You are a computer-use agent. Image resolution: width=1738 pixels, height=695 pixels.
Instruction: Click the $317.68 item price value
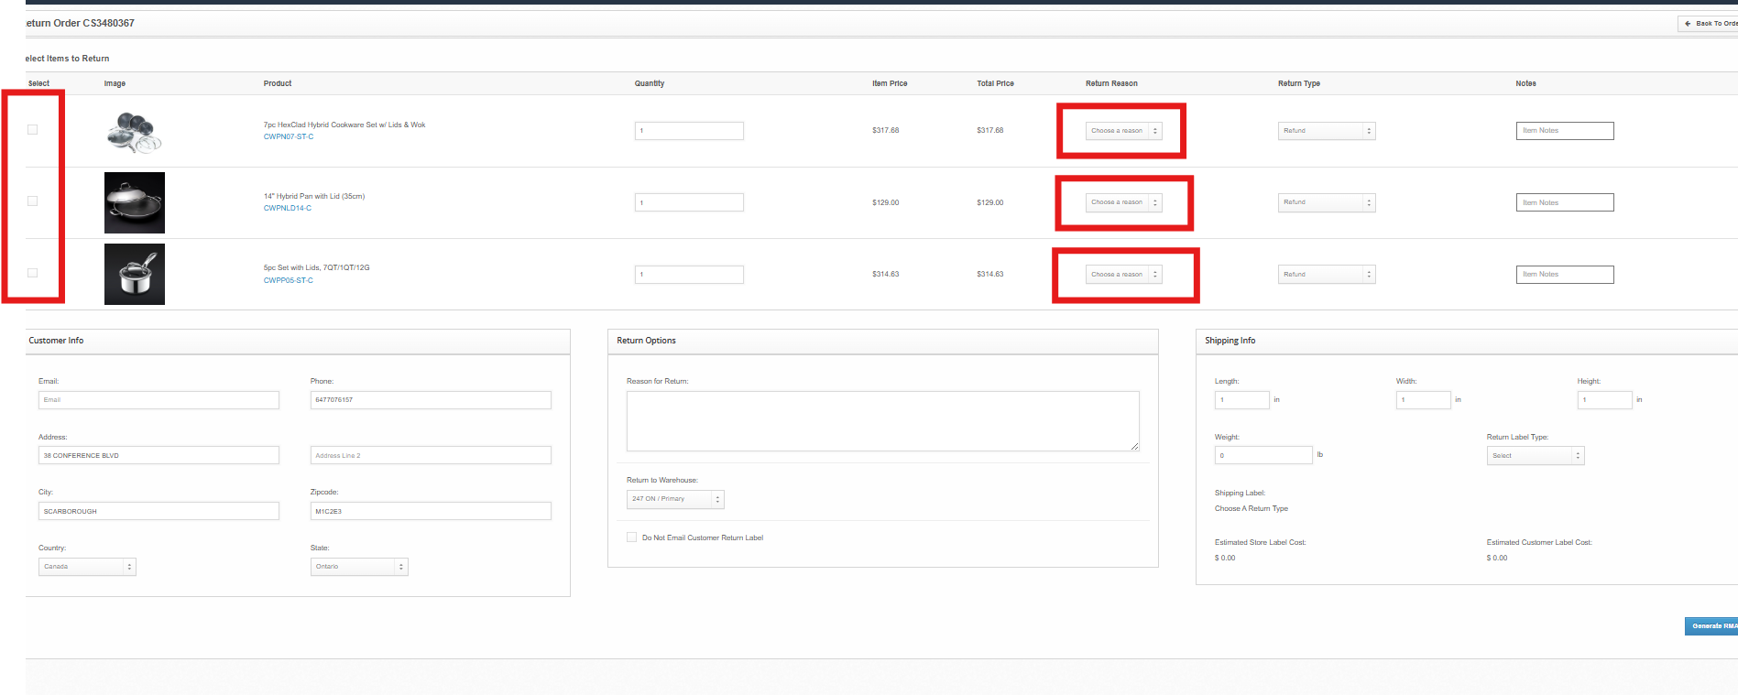(x=885, y=131)
